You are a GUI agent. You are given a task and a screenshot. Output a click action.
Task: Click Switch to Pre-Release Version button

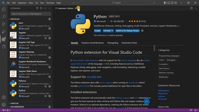click(127, 30)
